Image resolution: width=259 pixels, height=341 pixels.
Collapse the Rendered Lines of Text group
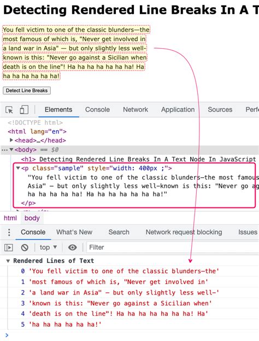pyautogui.click(x=8, y=261)
